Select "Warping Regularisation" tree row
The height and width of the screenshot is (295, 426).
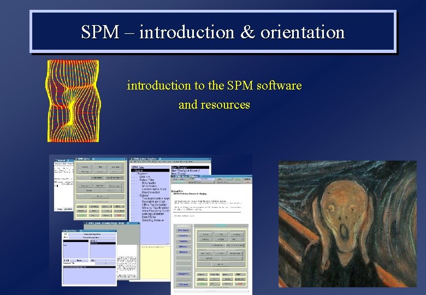(x=156, y=208)
